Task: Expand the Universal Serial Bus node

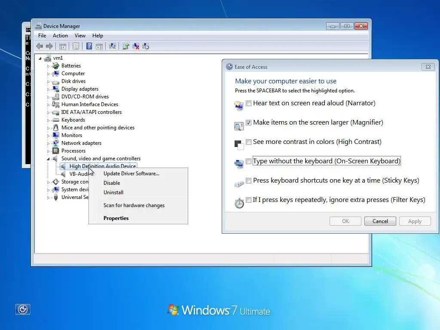Action: (x=48, y=198)
